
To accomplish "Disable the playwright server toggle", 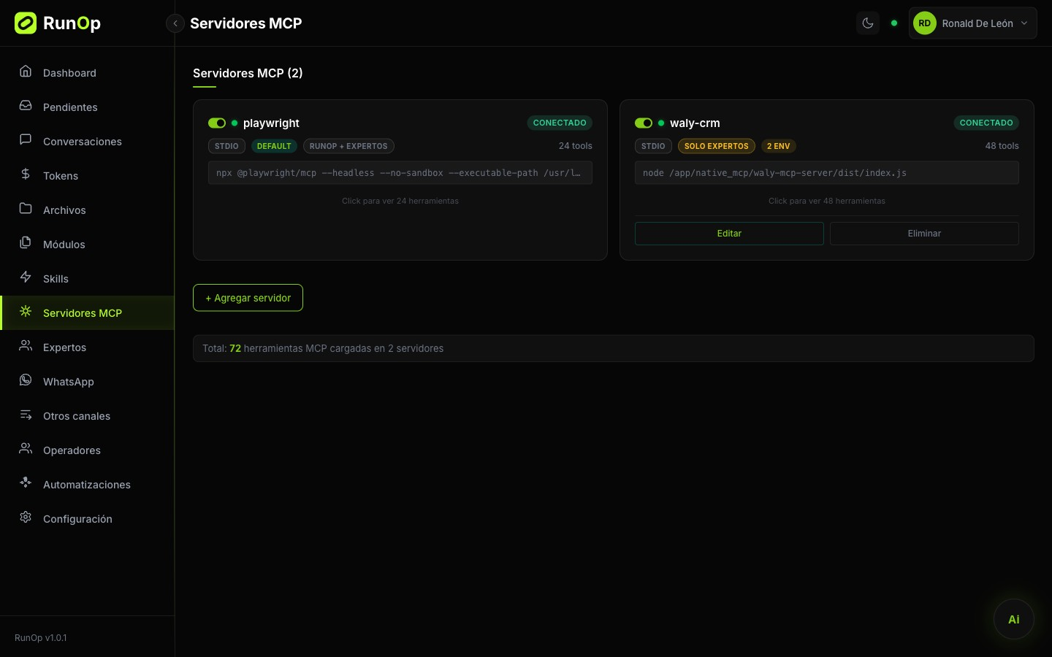I will pyautogui.click(x=217, y=123).
